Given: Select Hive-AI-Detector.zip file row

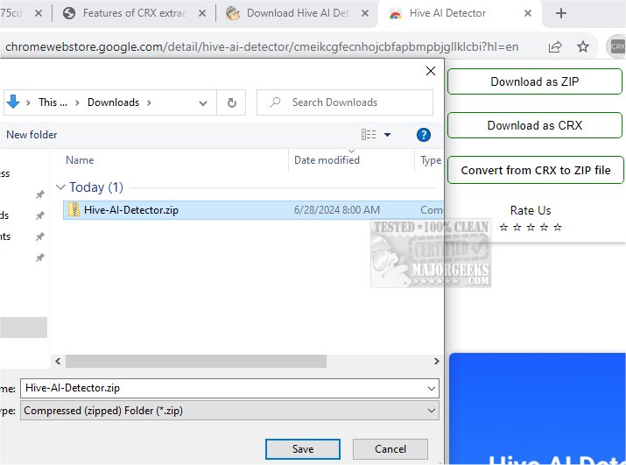Looking at the screenshot, I should tap(253, 209).
